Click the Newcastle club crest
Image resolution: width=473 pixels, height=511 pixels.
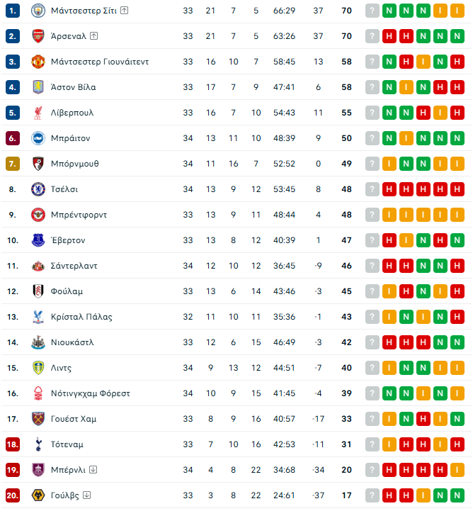pyautogui.click(x=38, y=342)
